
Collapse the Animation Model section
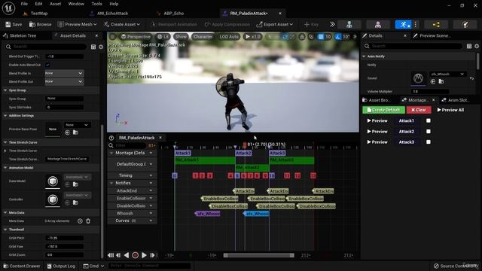(5, 167)
